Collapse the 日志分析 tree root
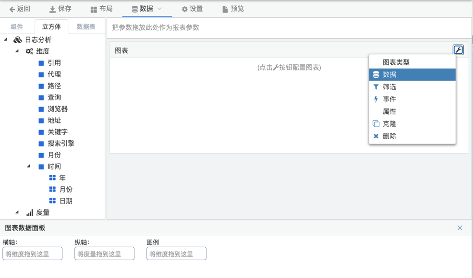 point(6,39)
